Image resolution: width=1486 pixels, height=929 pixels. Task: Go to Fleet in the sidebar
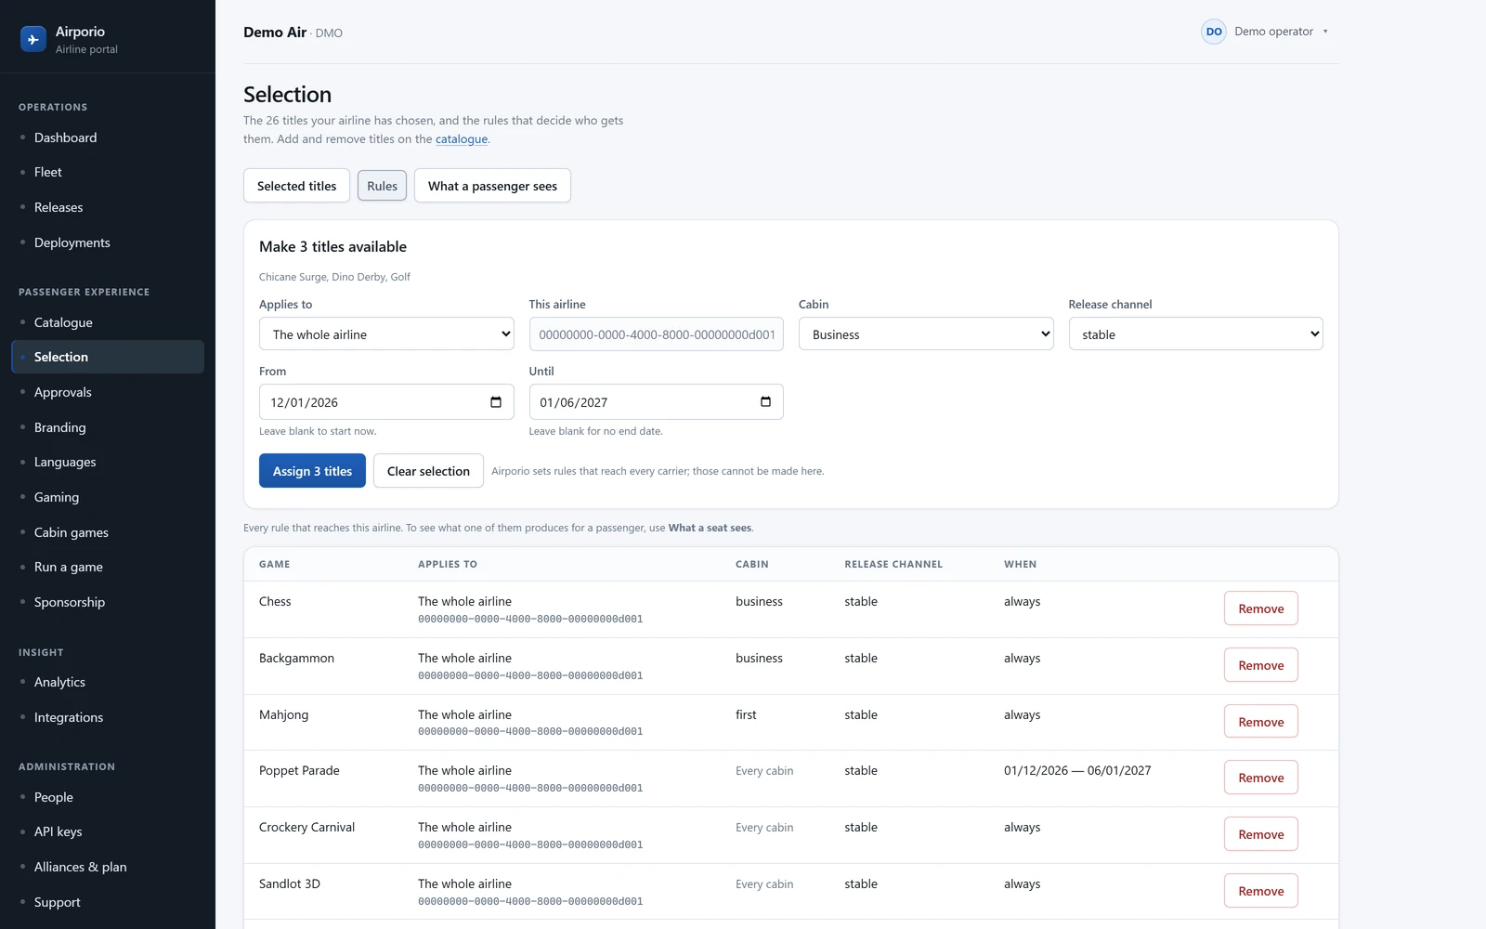108,172
